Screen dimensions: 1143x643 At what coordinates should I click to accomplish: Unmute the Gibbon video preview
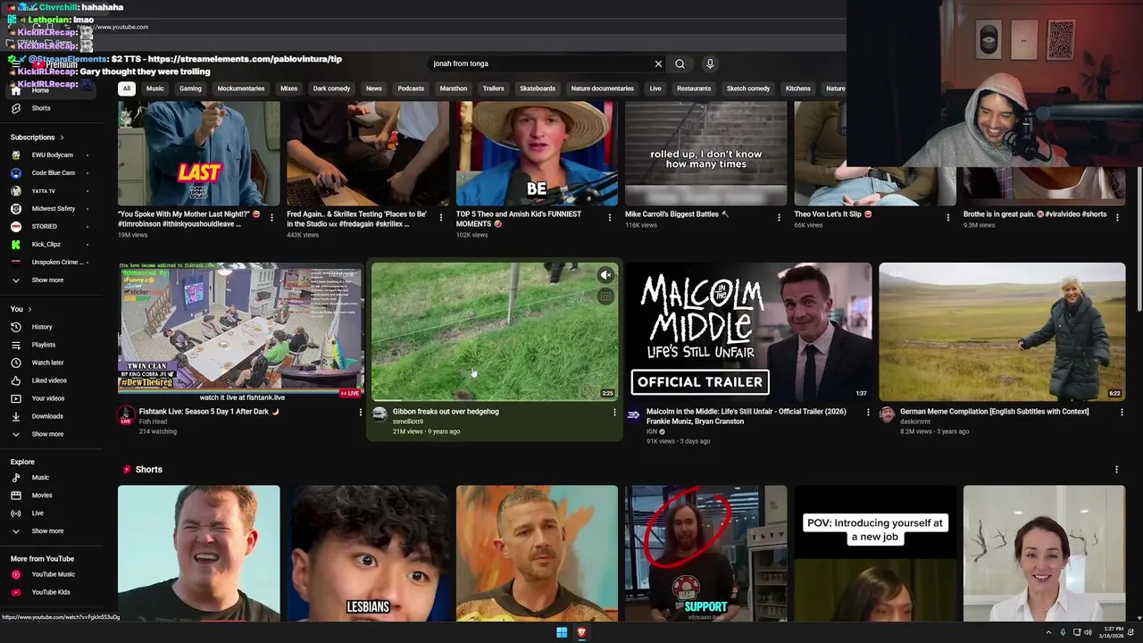coord(605,275)
